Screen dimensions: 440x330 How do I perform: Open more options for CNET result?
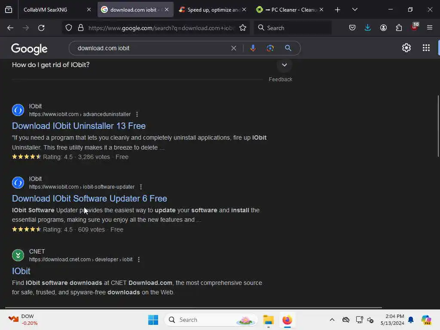click(139, 260)
